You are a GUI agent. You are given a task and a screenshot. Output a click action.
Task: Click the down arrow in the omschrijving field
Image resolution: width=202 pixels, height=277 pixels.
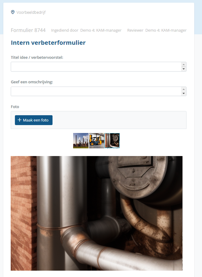[184, 94]
